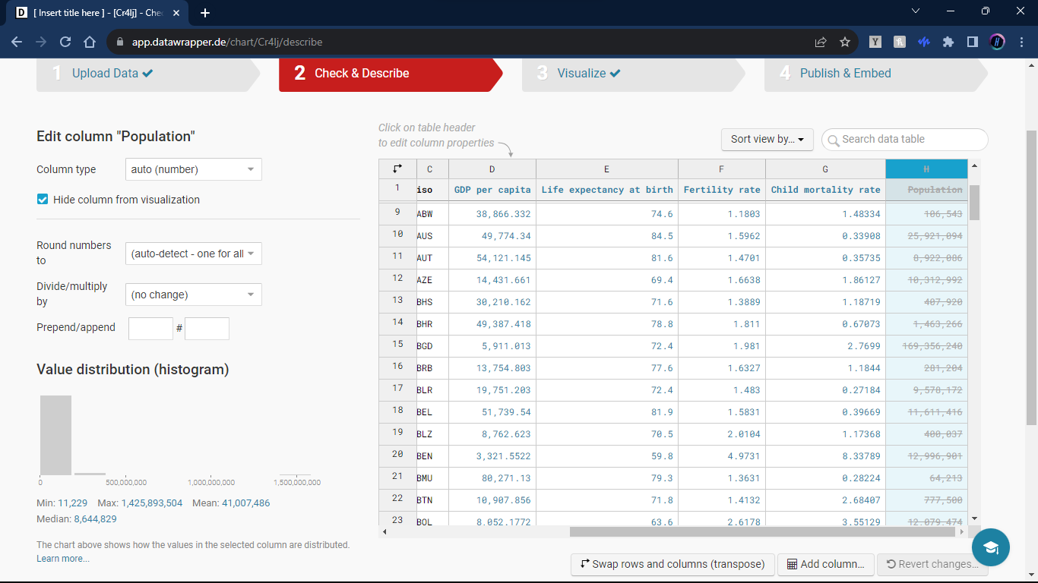Click the transpose arrows icon in table corner
Screen dimensions: 1038x583
pyautogui.click(x=397, y=169)
